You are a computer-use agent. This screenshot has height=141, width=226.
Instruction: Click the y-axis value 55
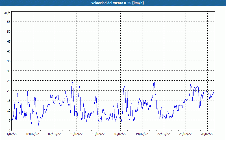coord(9,22)
